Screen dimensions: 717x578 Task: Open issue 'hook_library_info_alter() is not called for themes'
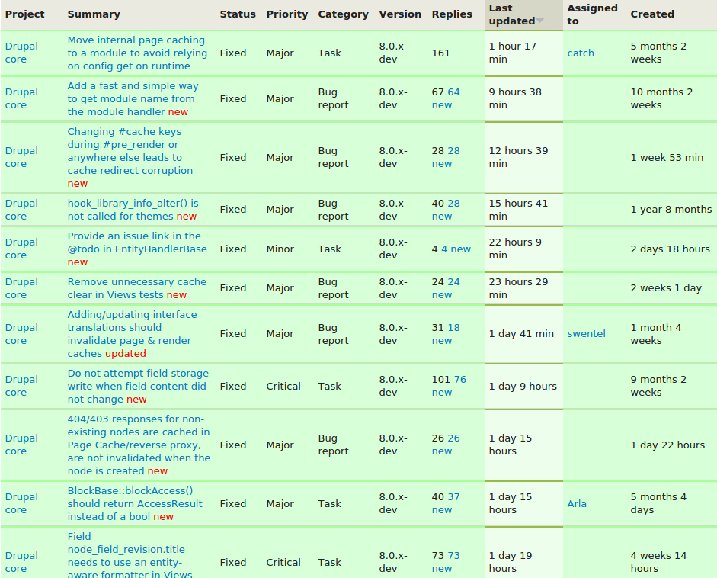click(133, 210)
